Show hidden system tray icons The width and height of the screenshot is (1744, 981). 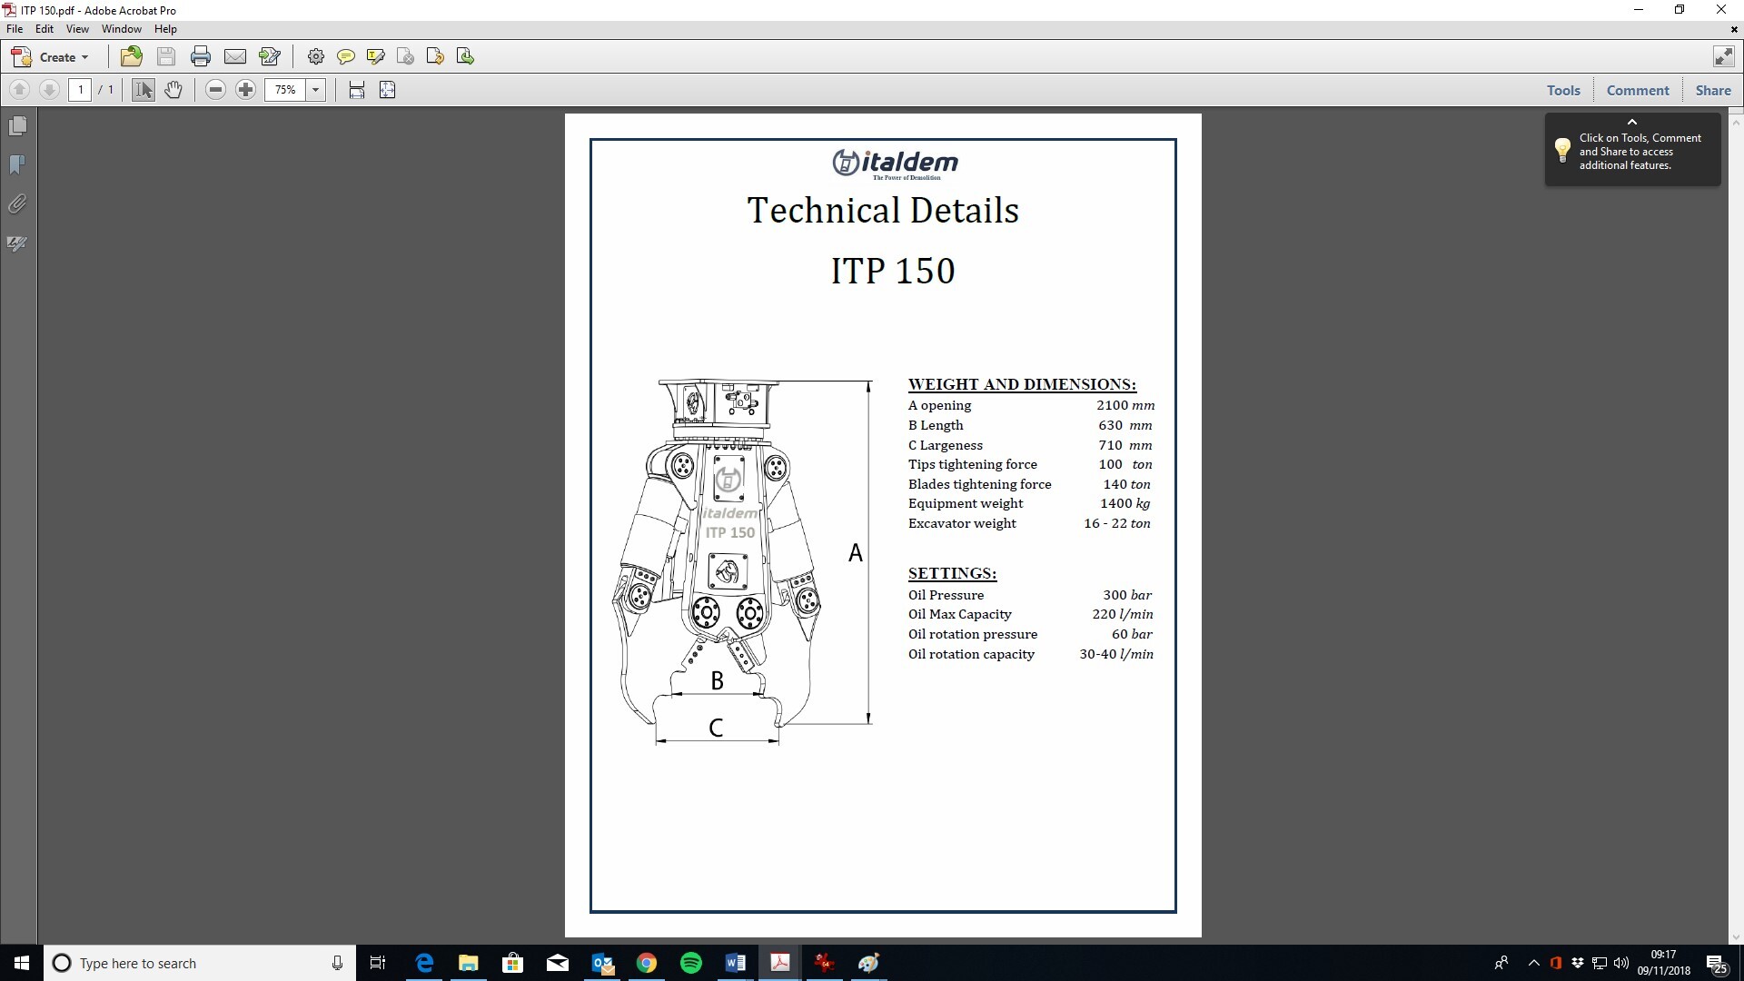[x=1534, y=963]
